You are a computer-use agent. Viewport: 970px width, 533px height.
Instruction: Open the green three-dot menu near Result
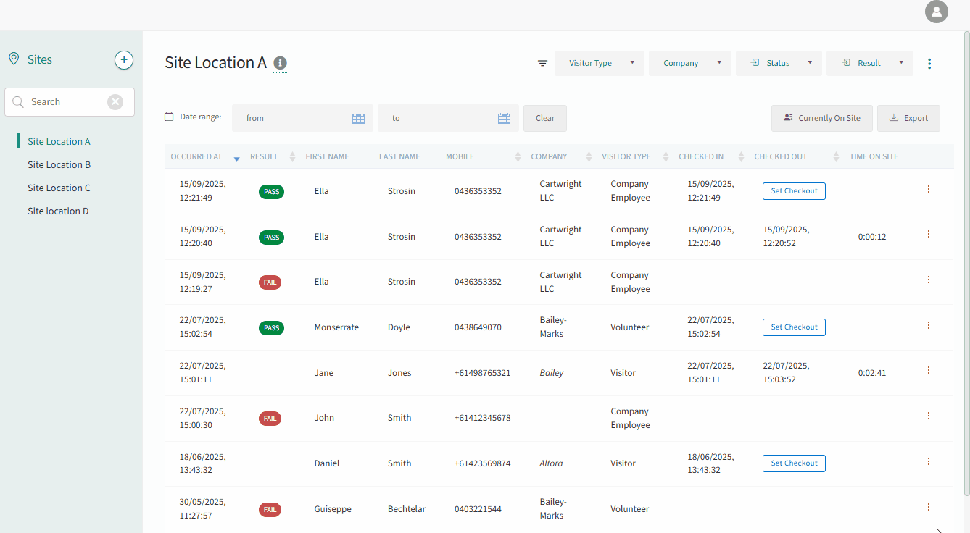929,64
